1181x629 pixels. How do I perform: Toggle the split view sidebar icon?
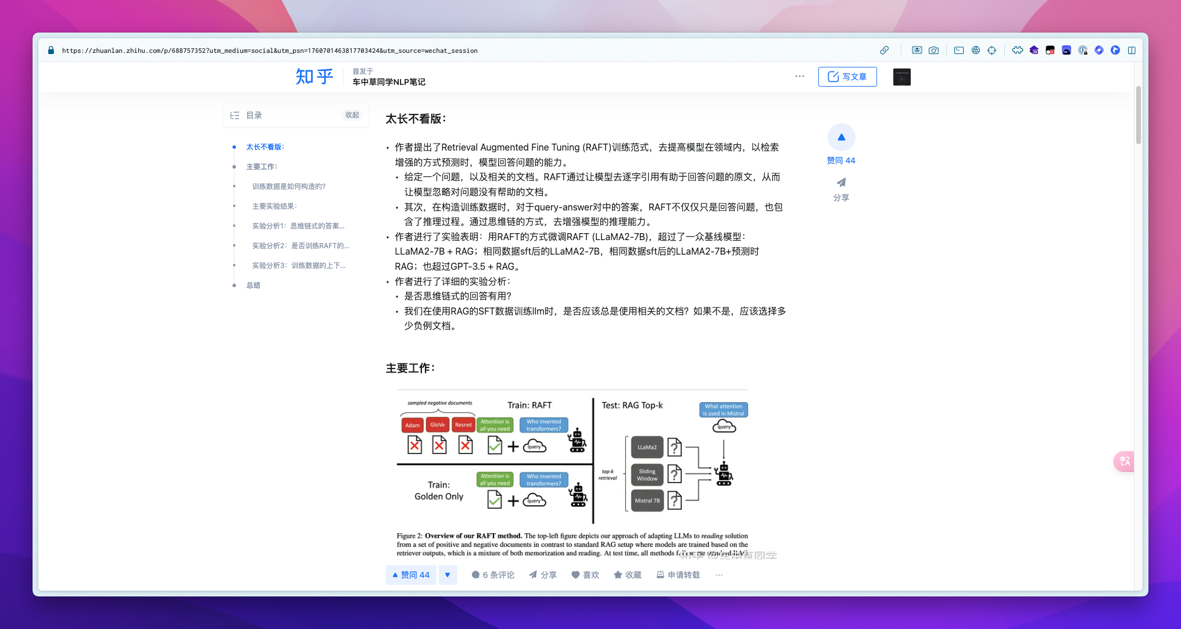[1132, 51]
